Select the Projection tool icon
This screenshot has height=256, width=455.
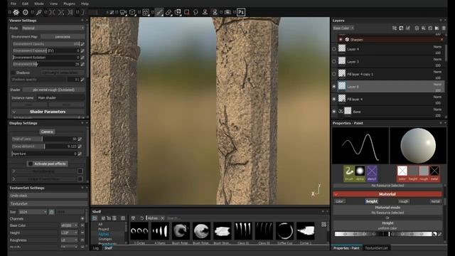[178, 12]
